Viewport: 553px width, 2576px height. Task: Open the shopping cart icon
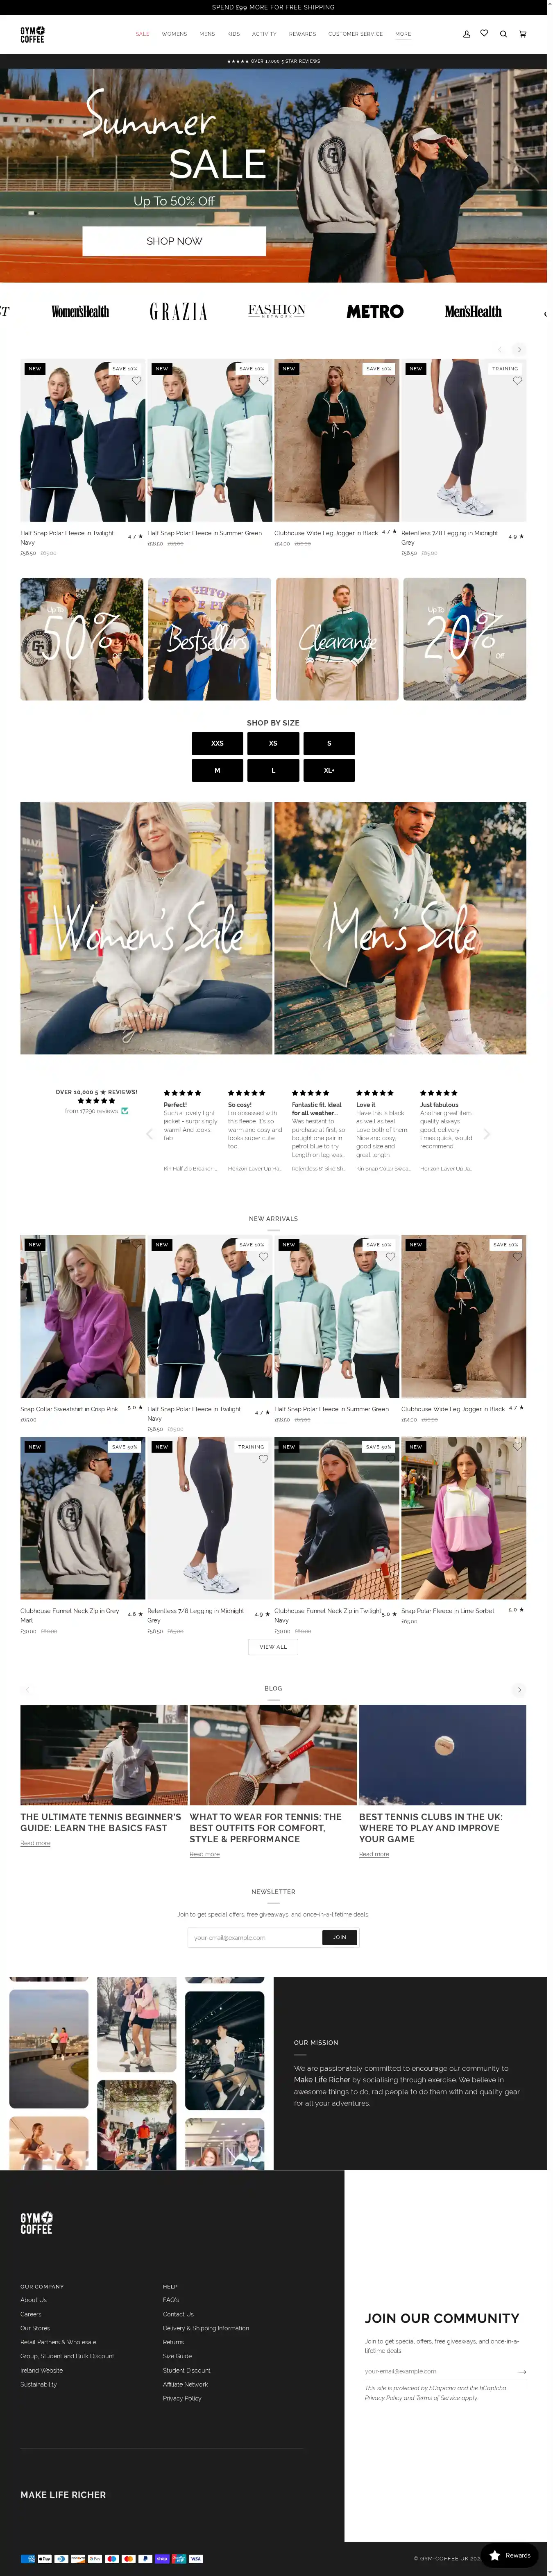[522, 34]
